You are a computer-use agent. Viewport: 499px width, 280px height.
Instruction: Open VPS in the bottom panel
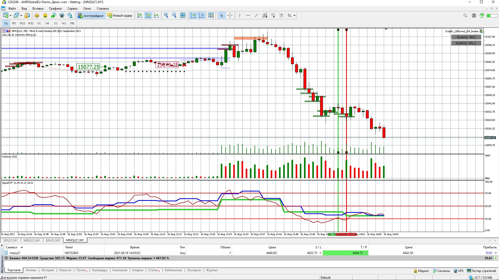point(458,271)
